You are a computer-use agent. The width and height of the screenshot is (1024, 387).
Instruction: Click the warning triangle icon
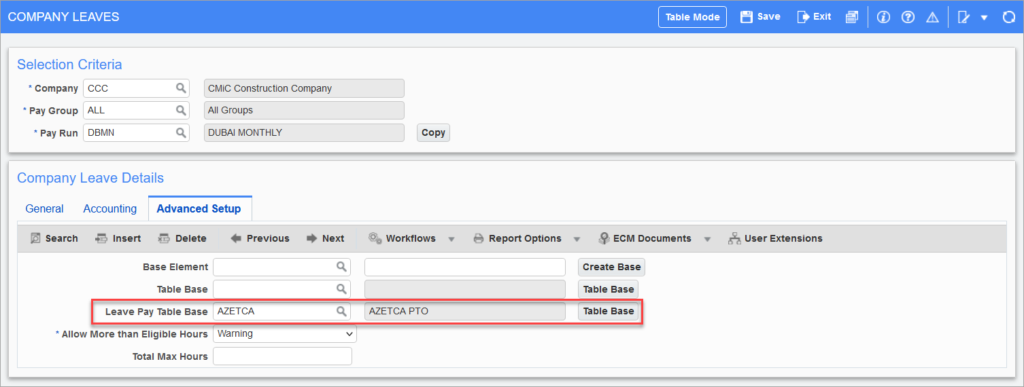click(x=932, y=18)
